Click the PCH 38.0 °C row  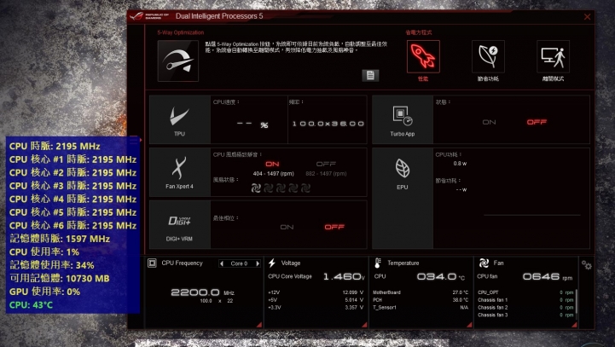click(421, 300)
